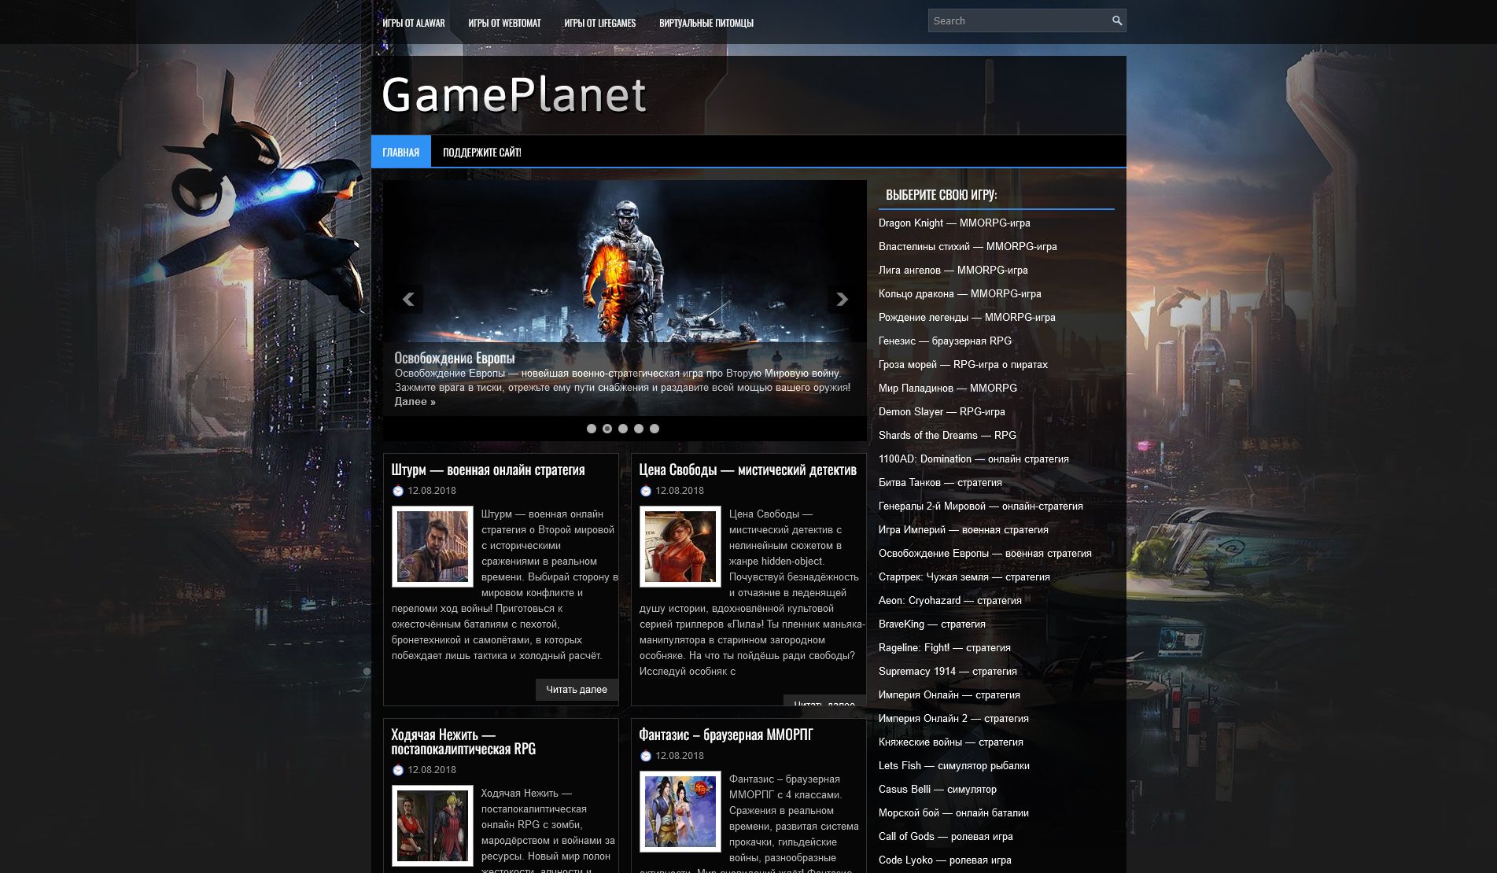Open Империя Онлайн 2 — стратегия link

click(x=953, y=718)
